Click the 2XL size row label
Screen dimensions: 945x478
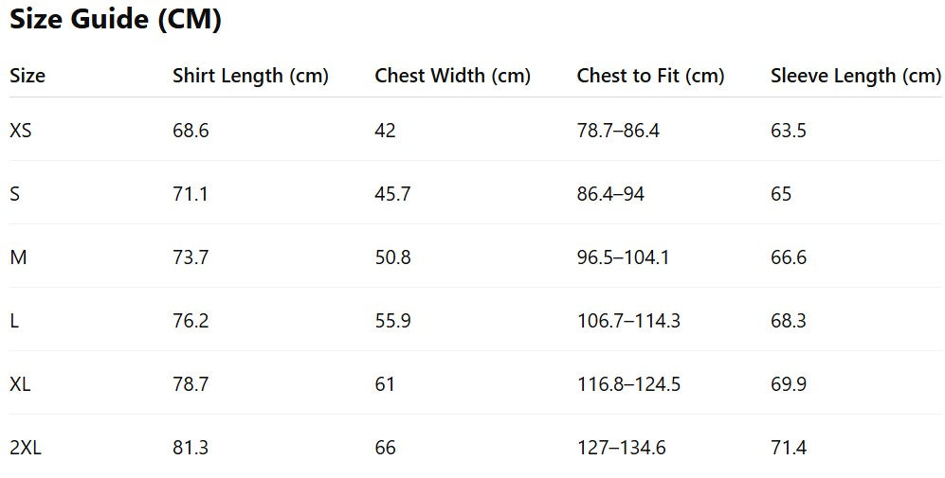click(x=26, y=448)
